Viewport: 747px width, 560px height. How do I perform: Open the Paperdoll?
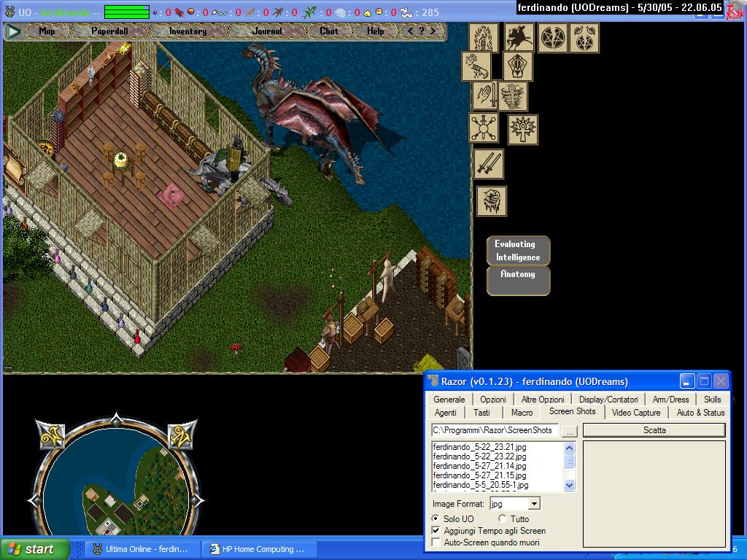point(109,31)
